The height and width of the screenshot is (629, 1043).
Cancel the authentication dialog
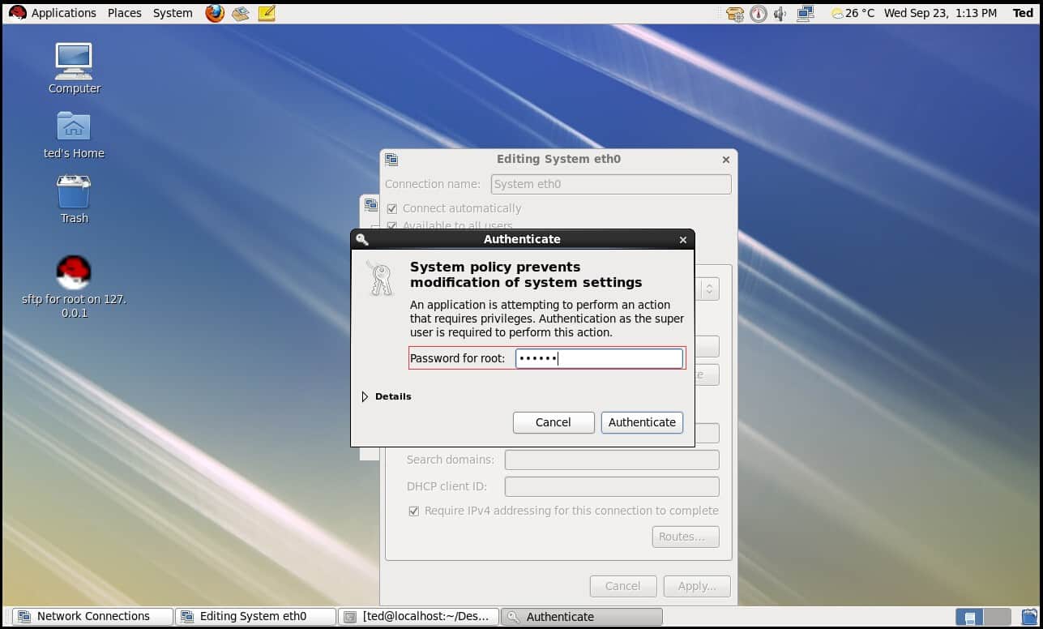tap(554, 422)
